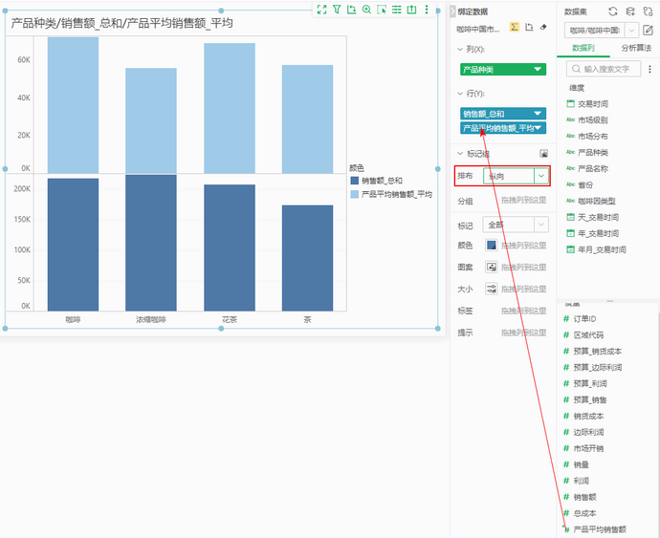Select the 数据列 tab
Image resolution: width=660 pixels, height=538 pixels.
tap(583, 48)
